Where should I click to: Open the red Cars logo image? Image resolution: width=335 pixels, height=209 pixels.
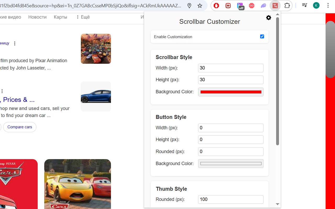coord(19,184)
